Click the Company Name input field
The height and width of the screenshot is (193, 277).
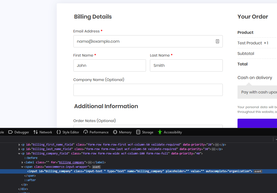point(148,90)
